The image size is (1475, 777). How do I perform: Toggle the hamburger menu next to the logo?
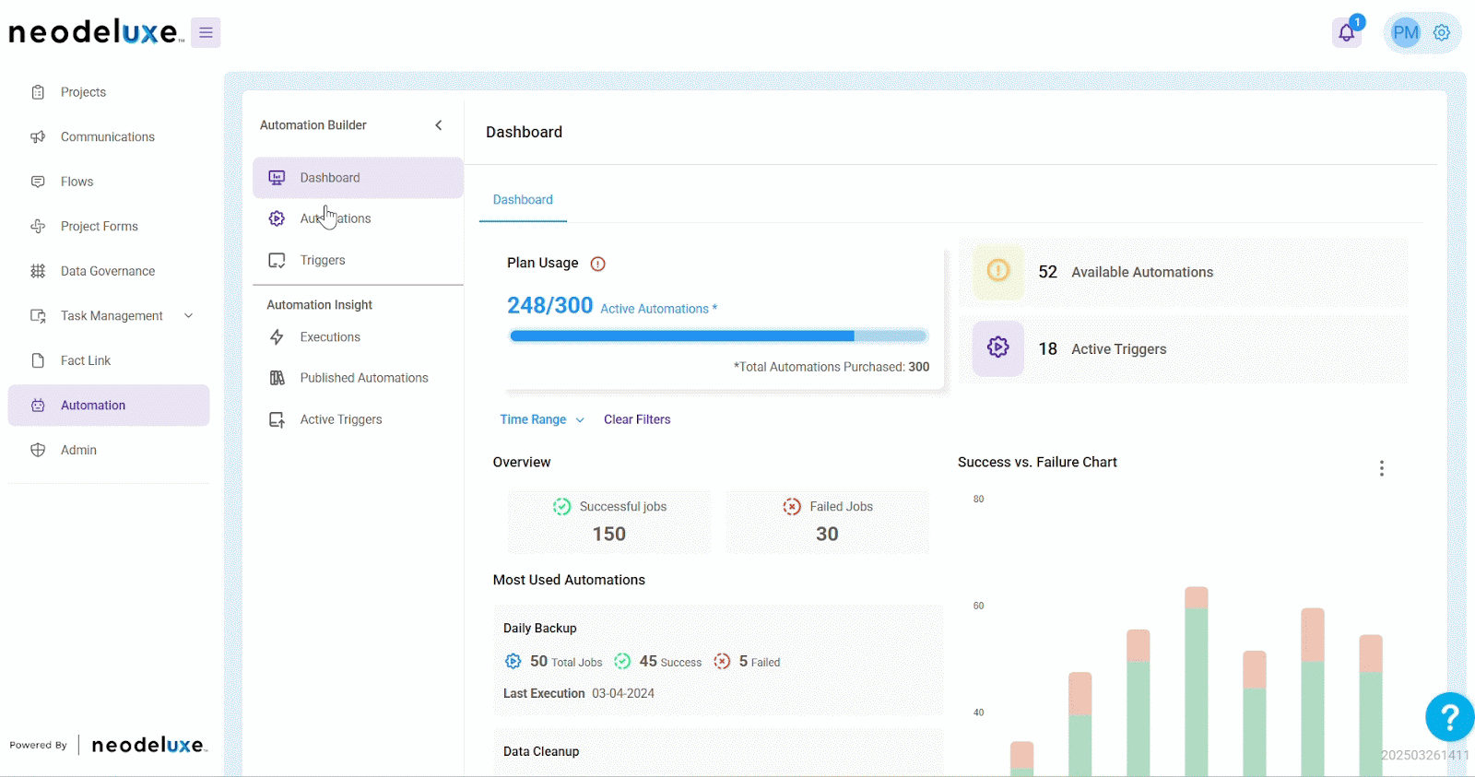pos(206,32)
